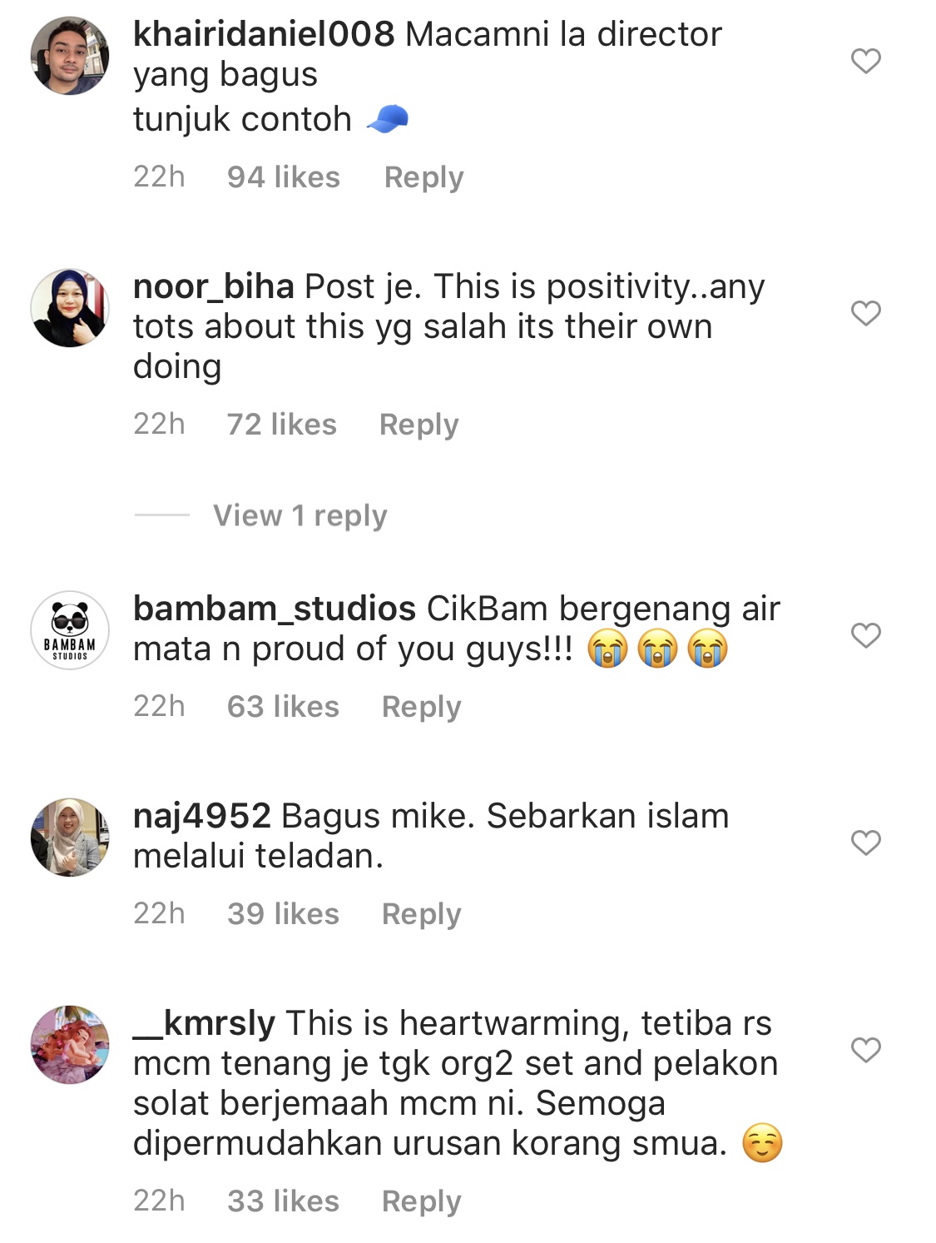Open noor_biha's avatar
The image size is (936, 1243).
70,308
